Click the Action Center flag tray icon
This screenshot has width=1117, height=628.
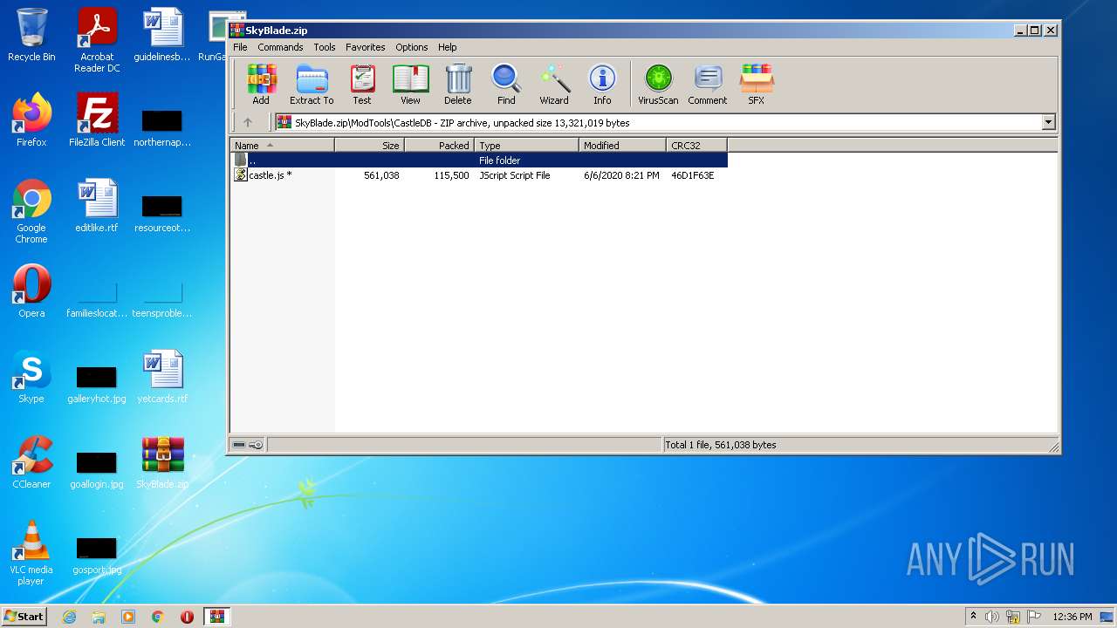tap(1034, 617)
